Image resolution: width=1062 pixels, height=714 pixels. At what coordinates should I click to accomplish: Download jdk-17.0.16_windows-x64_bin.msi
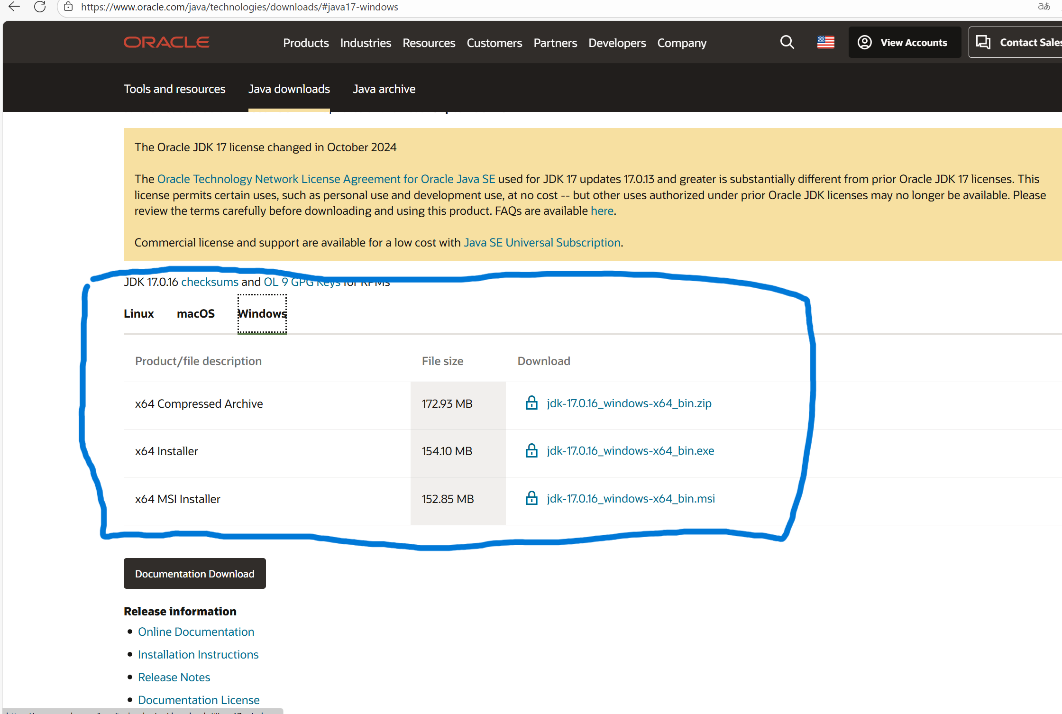631,498
